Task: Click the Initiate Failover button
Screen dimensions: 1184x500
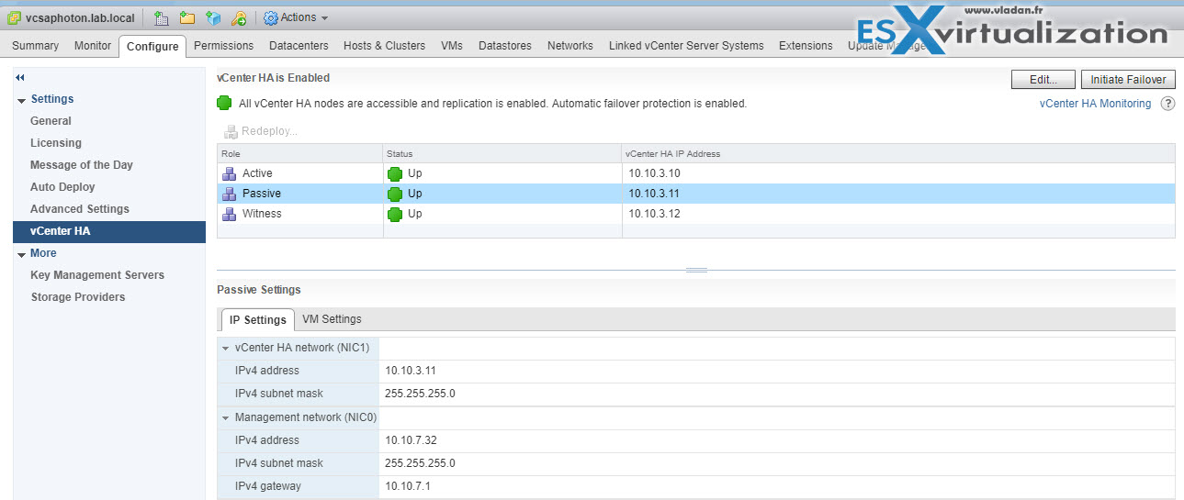Action: [x=1128, y=80]
